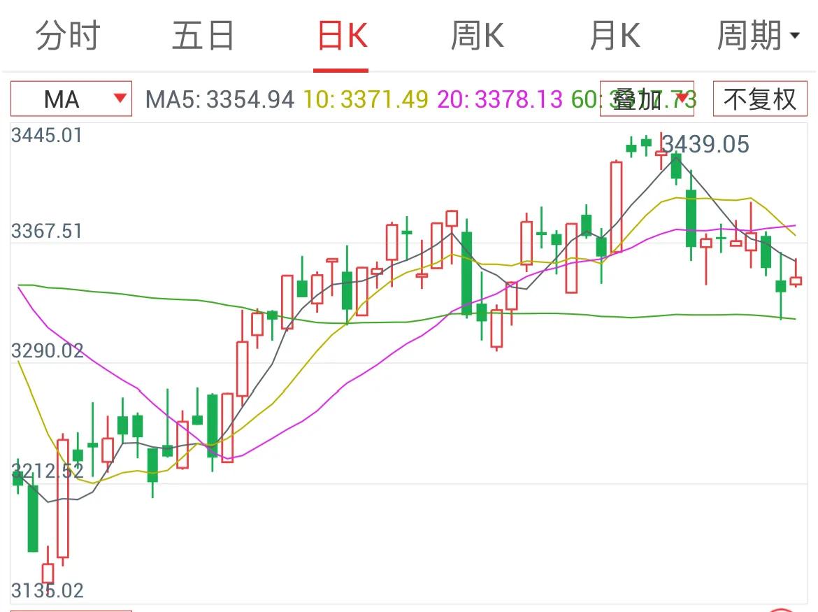Click the dropdown arrow beside 周期
818x612 pixels.
point(794,36)
